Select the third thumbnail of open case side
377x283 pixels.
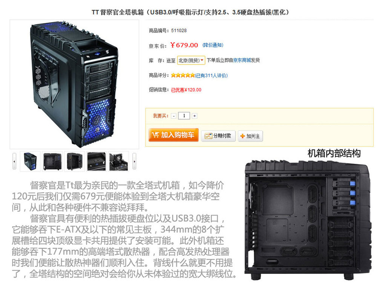point(74,161)
